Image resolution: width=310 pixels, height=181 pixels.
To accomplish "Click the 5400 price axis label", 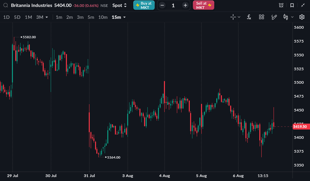I will (299, 137).
